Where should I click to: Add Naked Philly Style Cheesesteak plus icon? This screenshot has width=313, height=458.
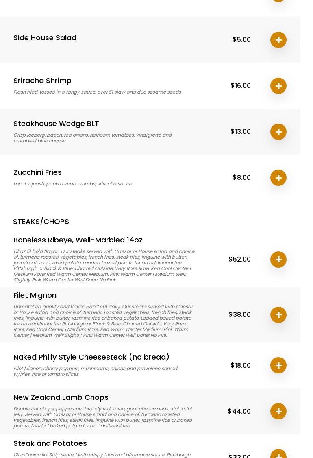[x=278, y=365]
